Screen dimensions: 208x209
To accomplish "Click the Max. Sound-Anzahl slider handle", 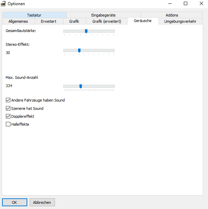I will coord(81,86).
